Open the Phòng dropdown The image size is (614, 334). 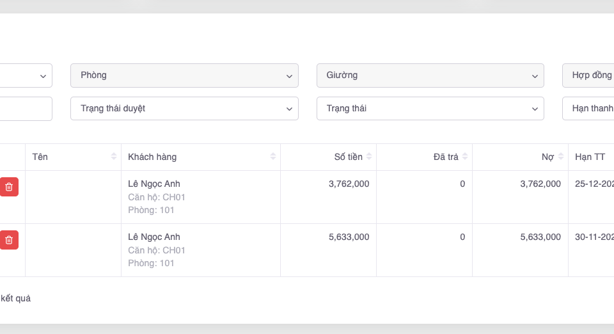pyautogui.click(x=184, y=76)
